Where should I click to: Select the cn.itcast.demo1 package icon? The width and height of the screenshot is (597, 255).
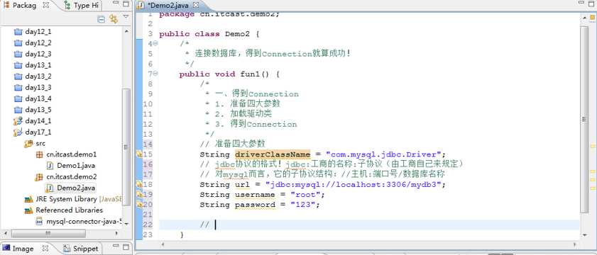point(39,154)
